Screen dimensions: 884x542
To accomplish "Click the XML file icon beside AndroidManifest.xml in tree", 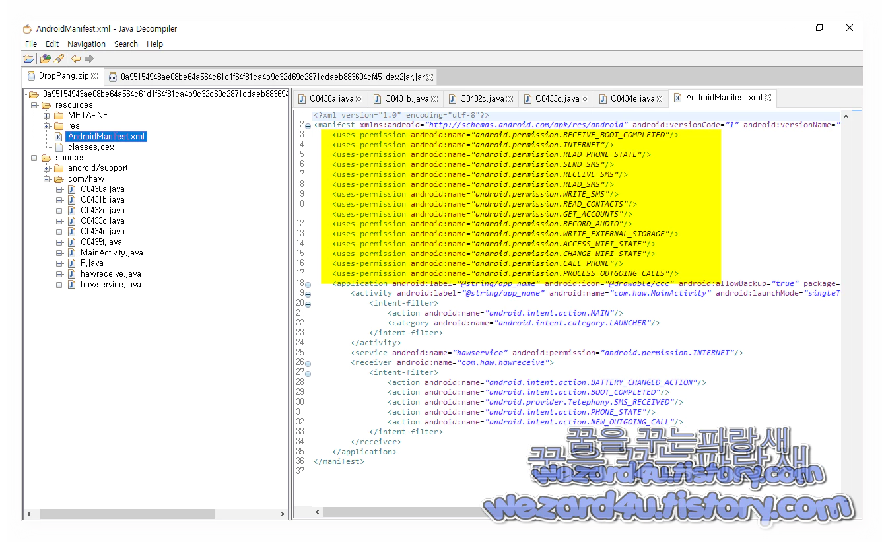I will point(58,137).
